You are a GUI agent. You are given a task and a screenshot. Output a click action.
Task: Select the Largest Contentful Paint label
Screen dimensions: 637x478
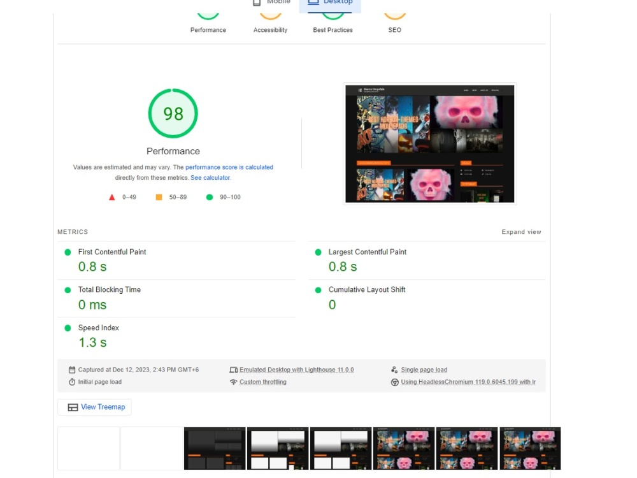coord(368,252)
